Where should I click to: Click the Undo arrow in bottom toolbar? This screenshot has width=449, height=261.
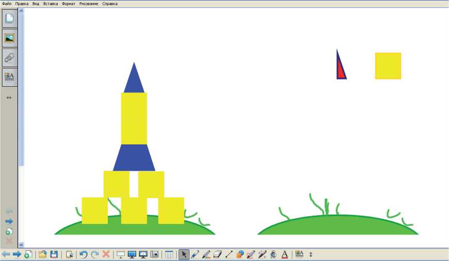tap(83, 254)
